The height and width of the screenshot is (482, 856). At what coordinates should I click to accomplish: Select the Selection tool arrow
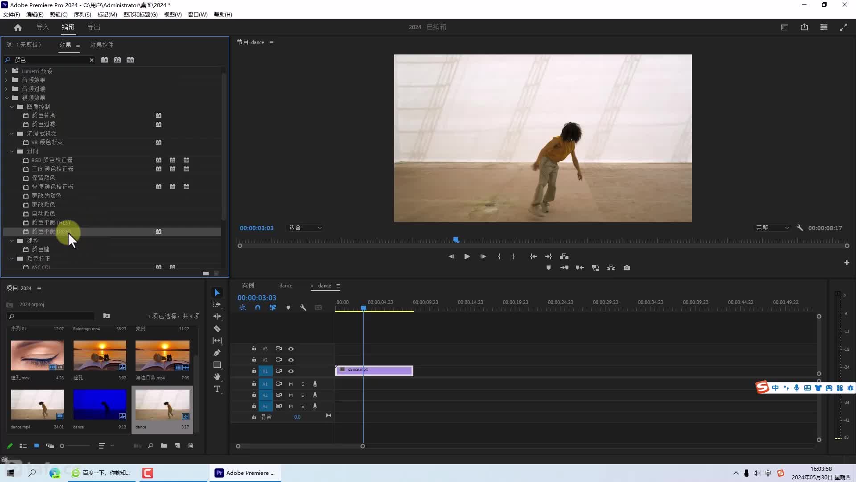point(217,293)
